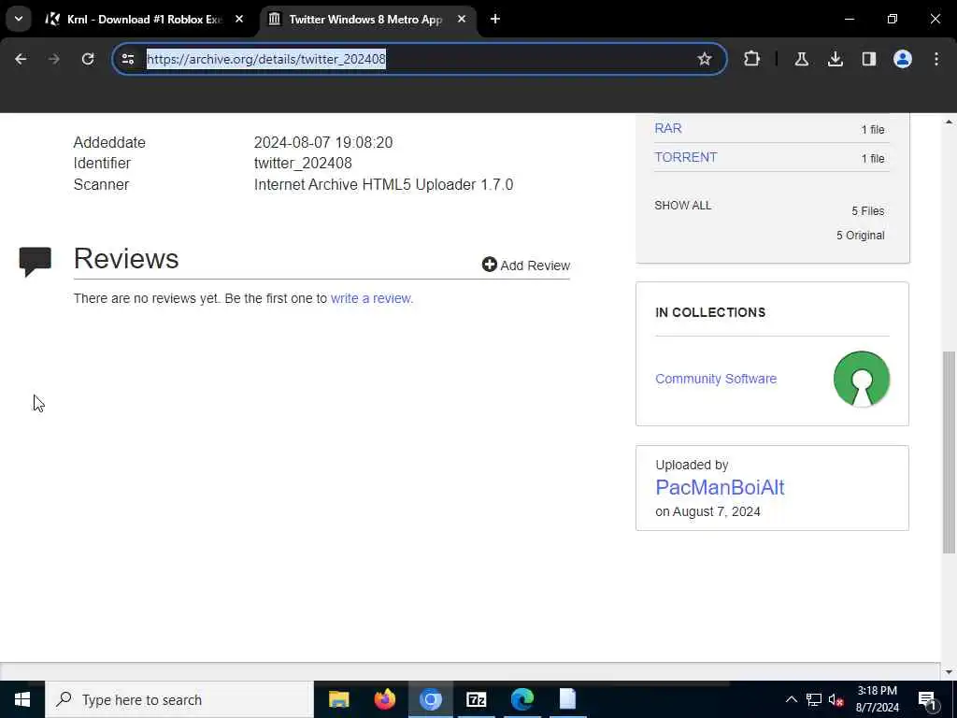The height and width of the screenshot is (718, 957).
Task: Click the taskbar search box
Action: (179, 699)
